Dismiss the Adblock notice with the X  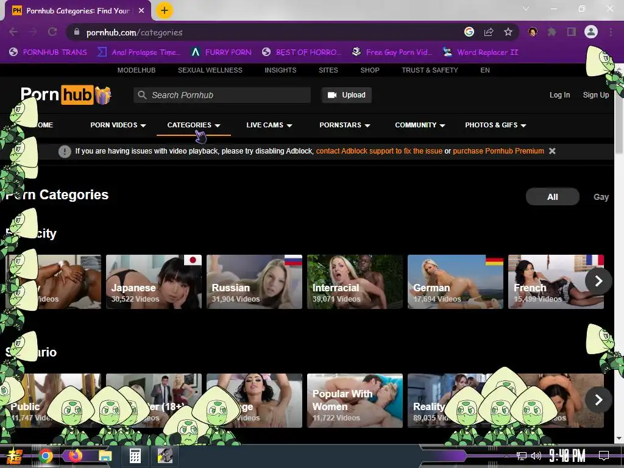point(552,151)
